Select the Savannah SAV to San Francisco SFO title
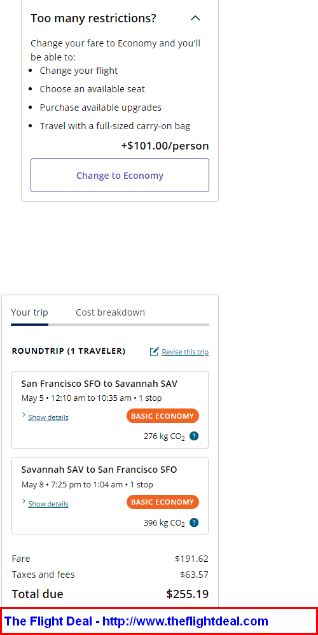 coord(99,470)
